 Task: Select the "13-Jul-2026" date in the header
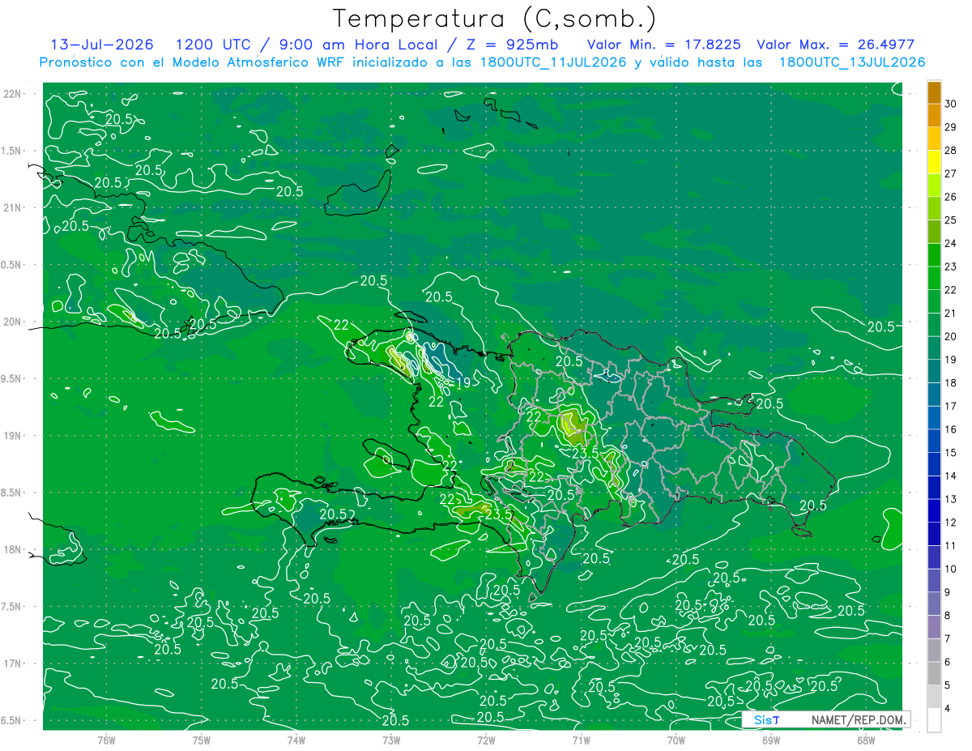[x=102, y=45]
